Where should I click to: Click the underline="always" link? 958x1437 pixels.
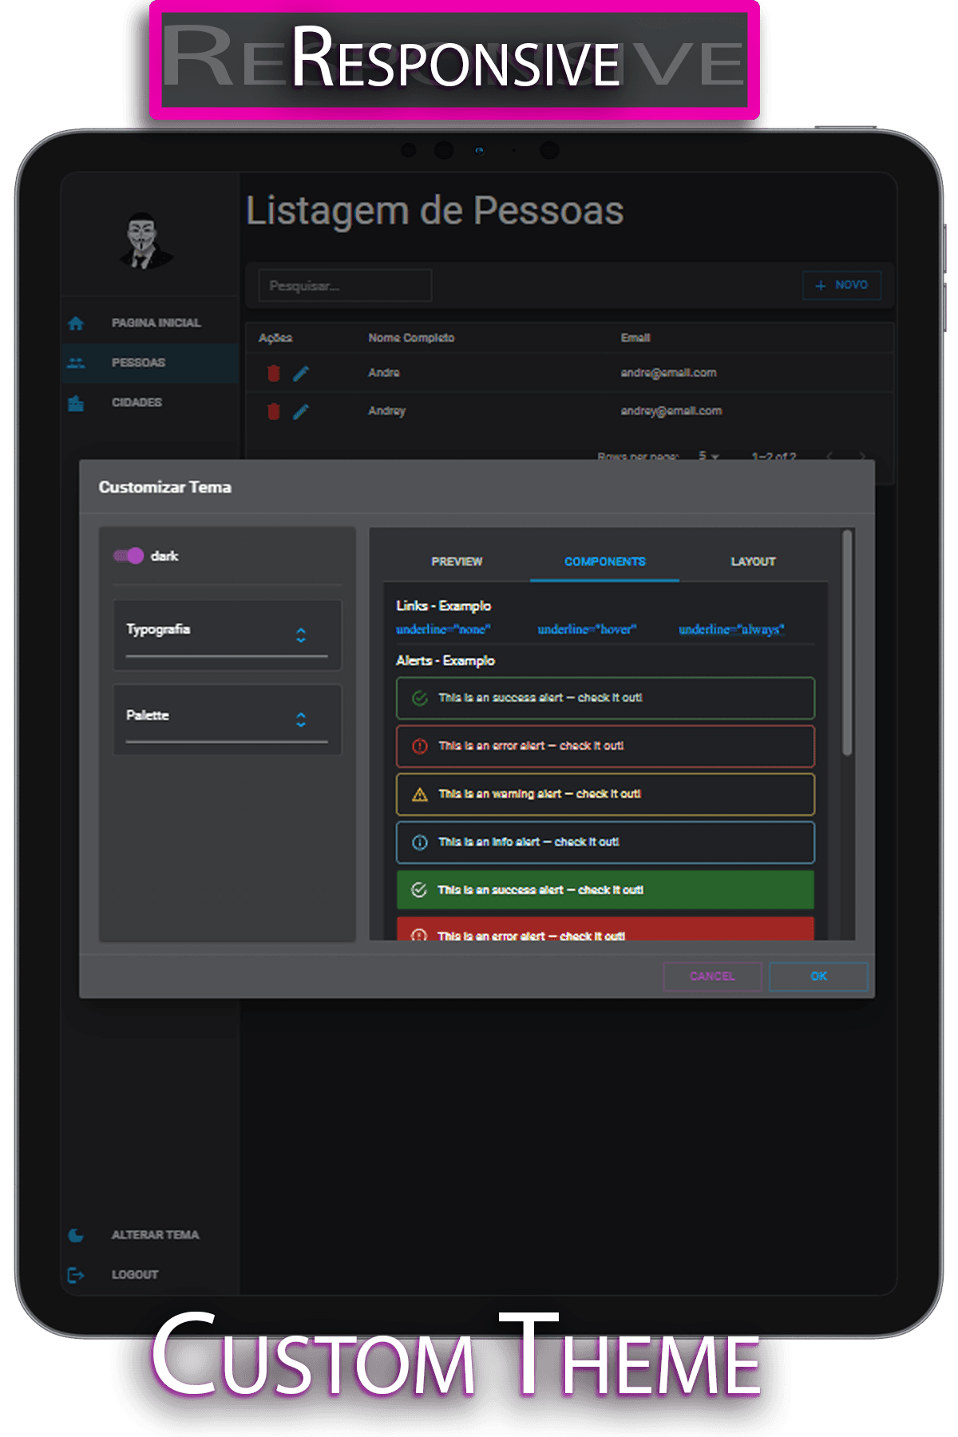pyautogui.click(x=731, y=630)
